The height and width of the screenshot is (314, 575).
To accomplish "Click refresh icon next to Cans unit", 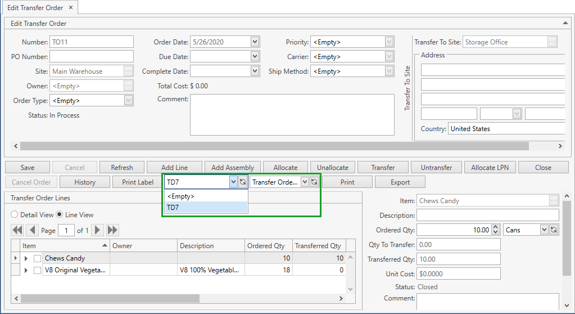I will point(554,230).
